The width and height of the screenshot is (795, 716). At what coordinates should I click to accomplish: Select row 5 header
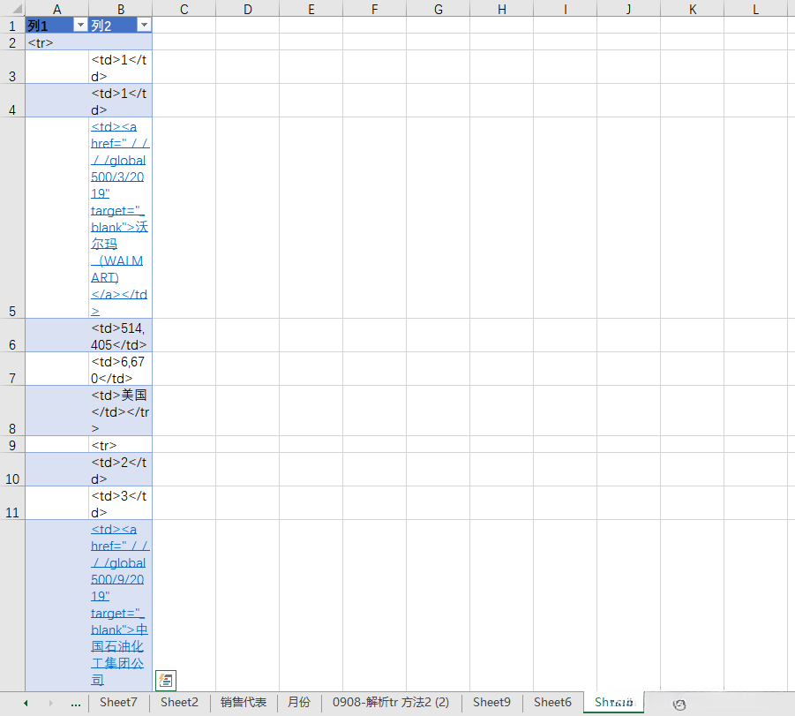tap(12, 218)
